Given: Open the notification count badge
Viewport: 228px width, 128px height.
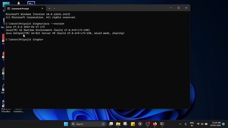Looking at the screenshot, I should tap(223, 124).
